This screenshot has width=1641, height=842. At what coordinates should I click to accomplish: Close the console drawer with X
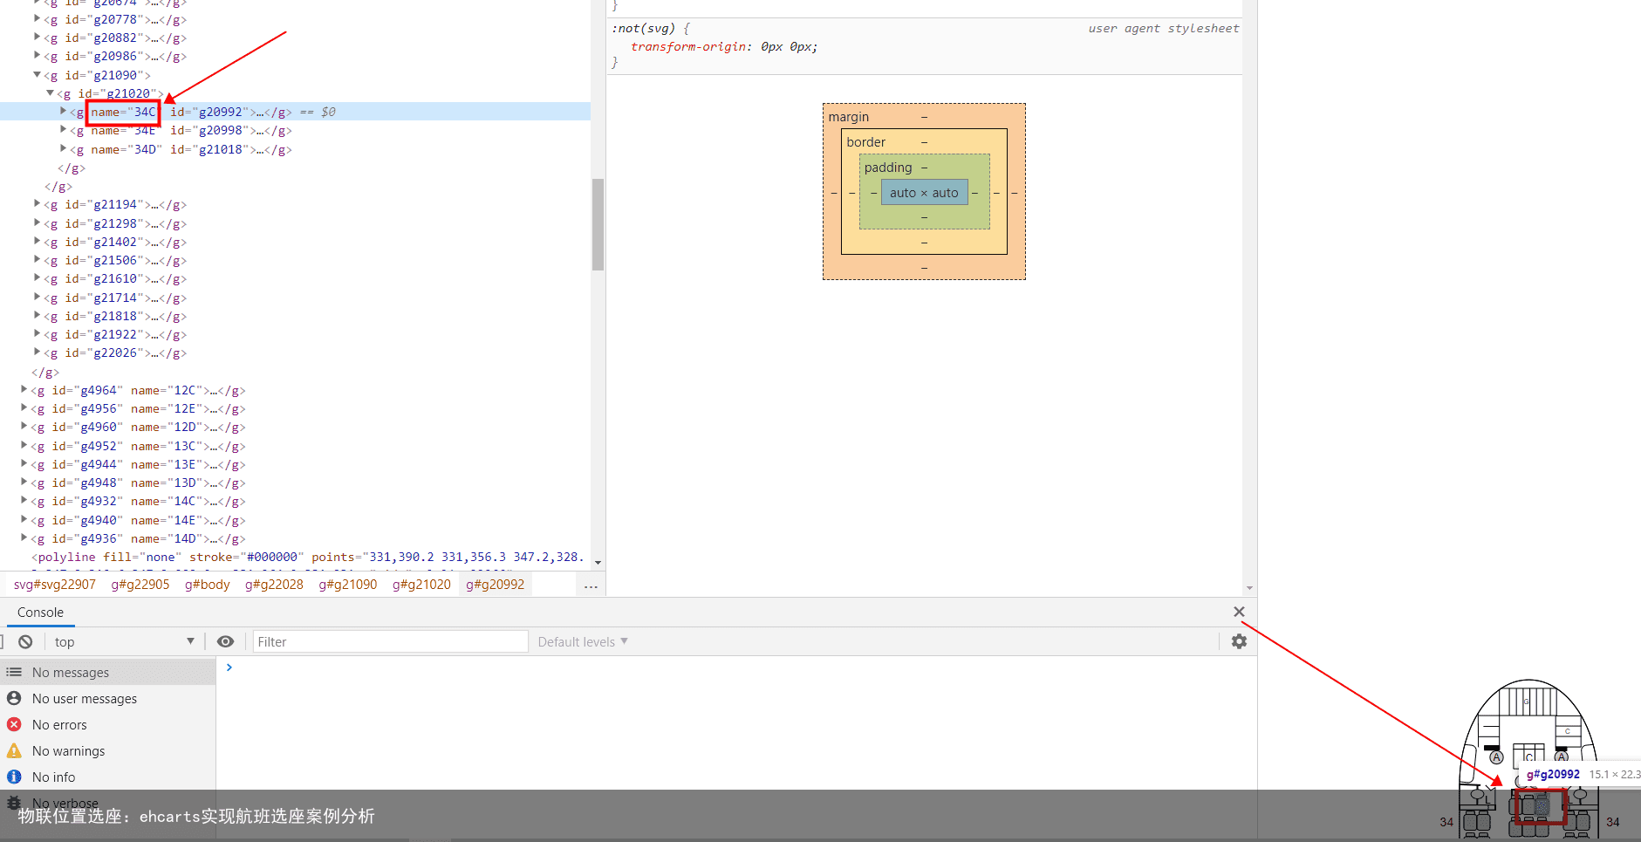tap(1239, 612)
